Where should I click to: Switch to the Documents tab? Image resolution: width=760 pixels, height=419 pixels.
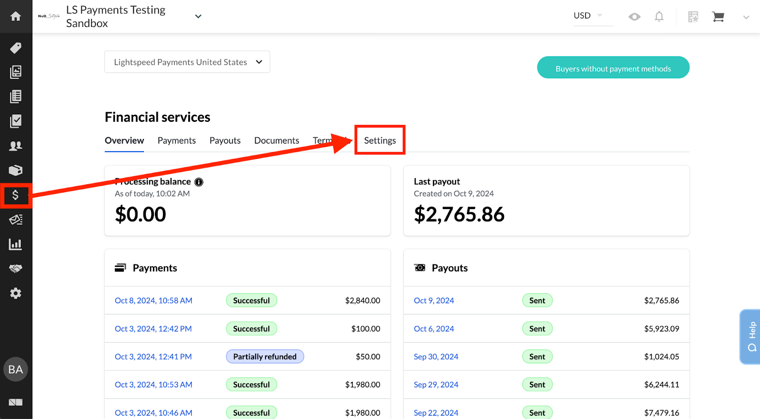click(x=276, y=141)
